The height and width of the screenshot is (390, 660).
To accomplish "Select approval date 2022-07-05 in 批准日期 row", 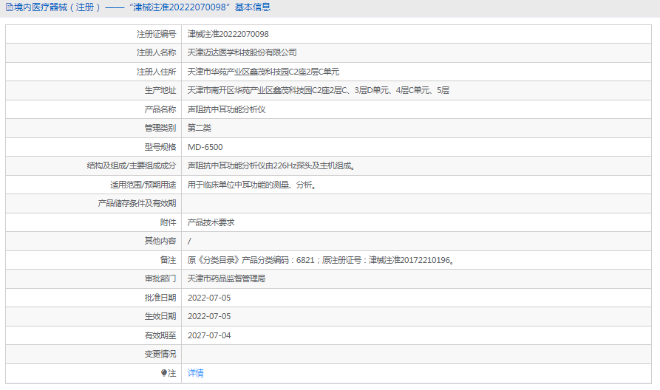I will (x=209, y=298).
